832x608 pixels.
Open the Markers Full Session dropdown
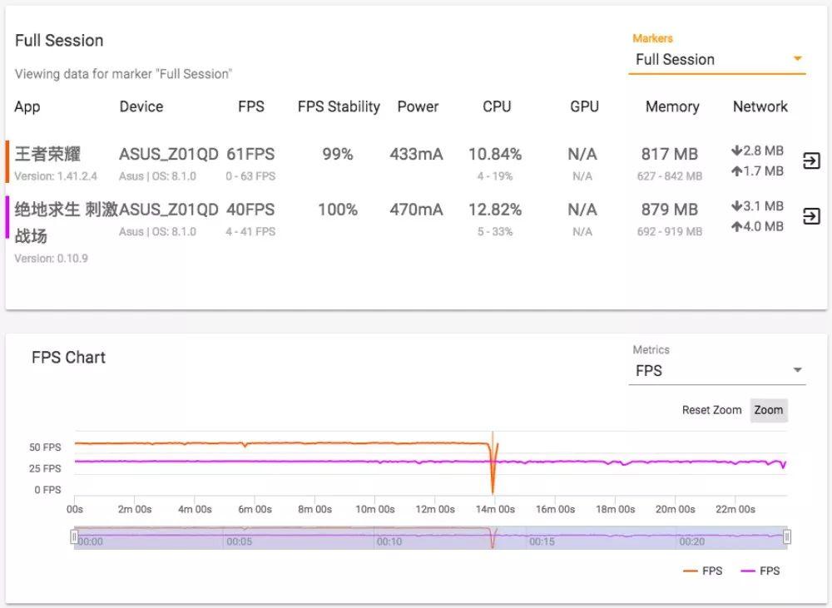point(717,59)
